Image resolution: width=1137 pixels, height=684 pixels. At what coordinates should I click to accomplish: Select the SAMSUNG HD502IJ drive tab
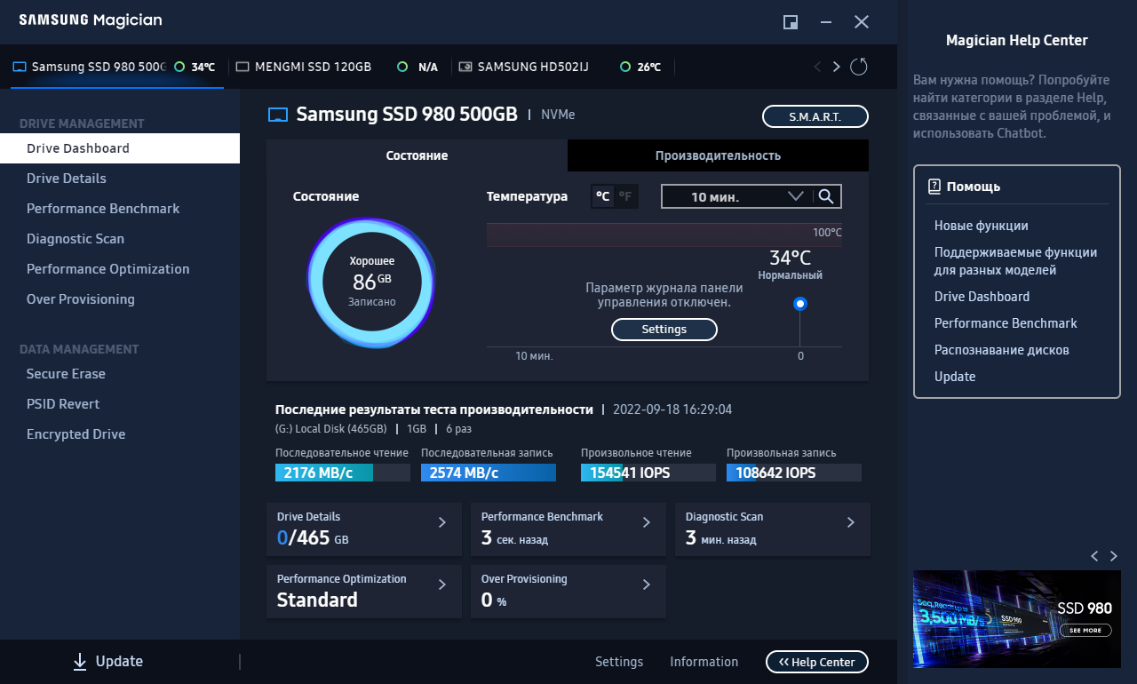(561, 67)
